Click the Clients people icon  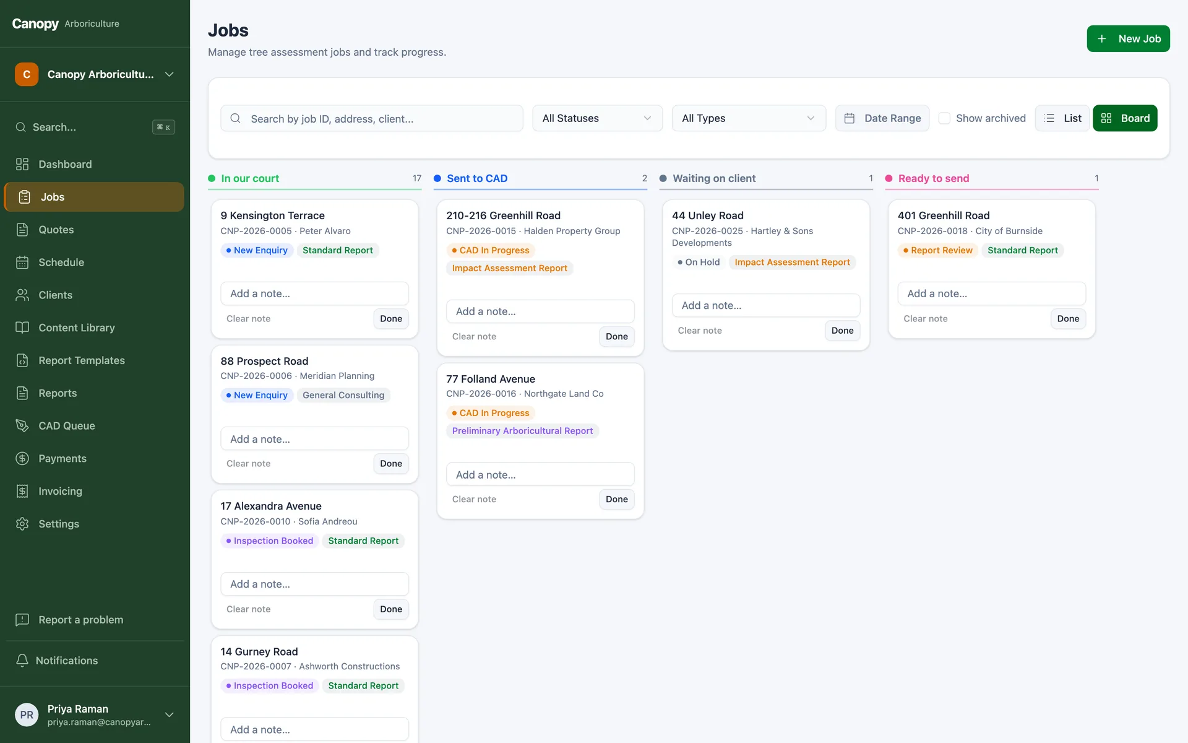click(22, 295)
